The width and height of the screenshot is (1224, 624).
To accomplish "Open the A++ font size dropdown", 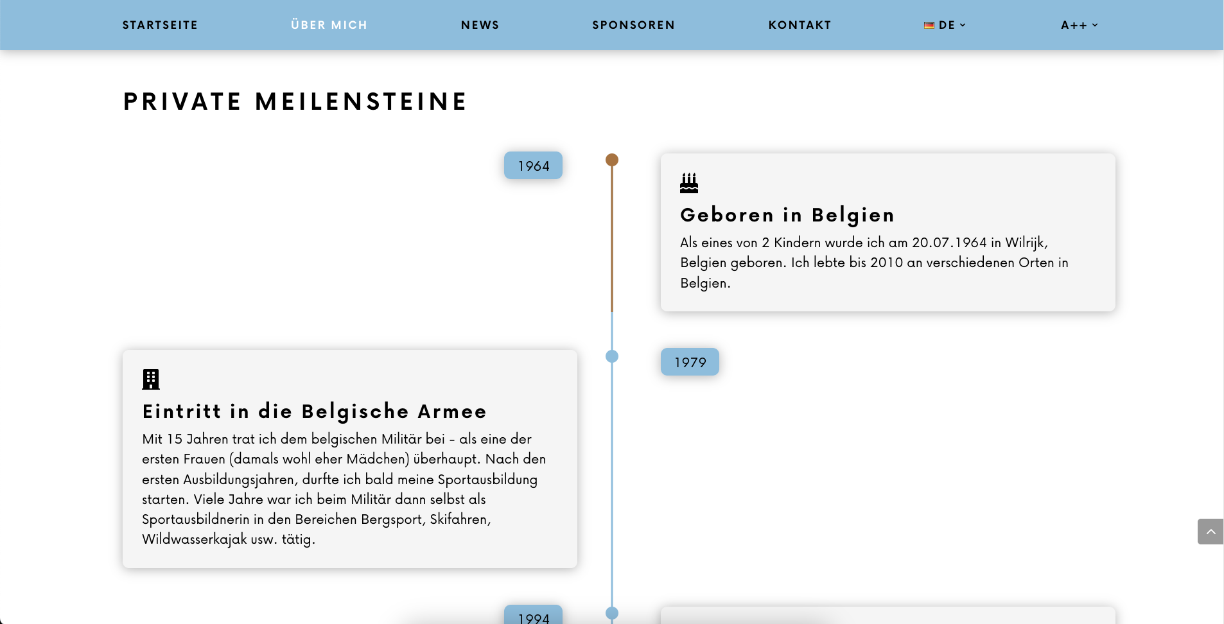I will pyautogui.click(x=1079, y=26).
